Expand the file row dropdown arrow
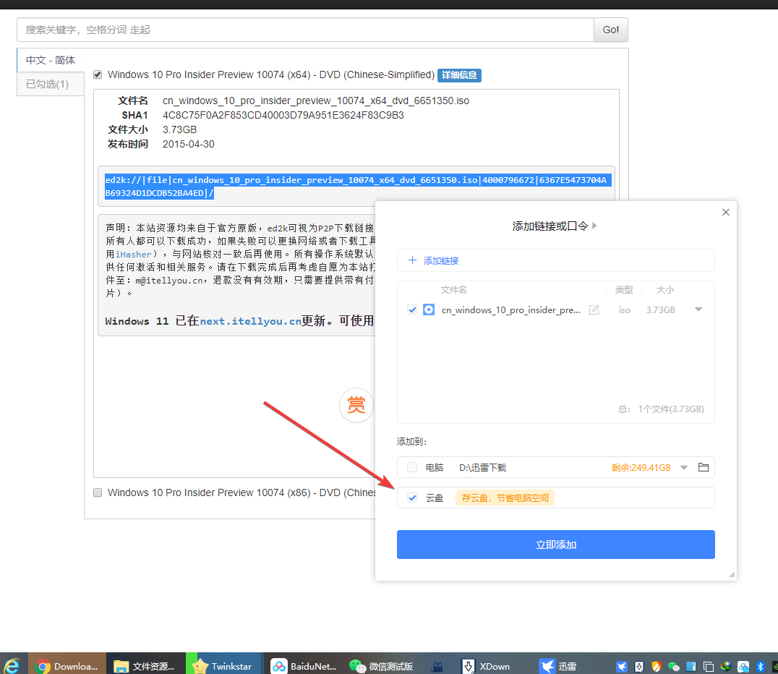Viewport: 778px width, 674px height. tap(698, 310)
